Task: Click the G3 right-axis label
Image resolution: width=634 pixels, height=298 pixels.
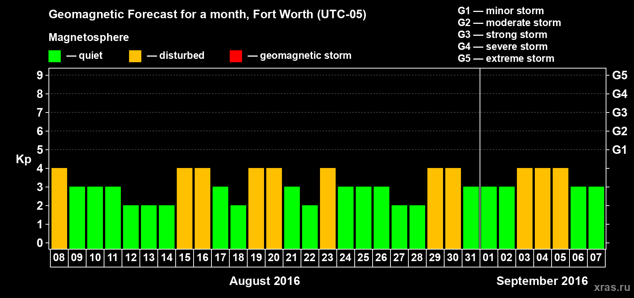Action: pos(620,112)
